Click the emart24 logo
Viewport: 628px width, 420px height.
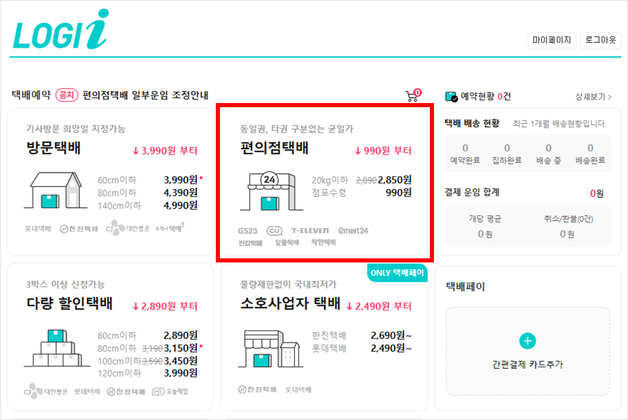click(354, 230)
